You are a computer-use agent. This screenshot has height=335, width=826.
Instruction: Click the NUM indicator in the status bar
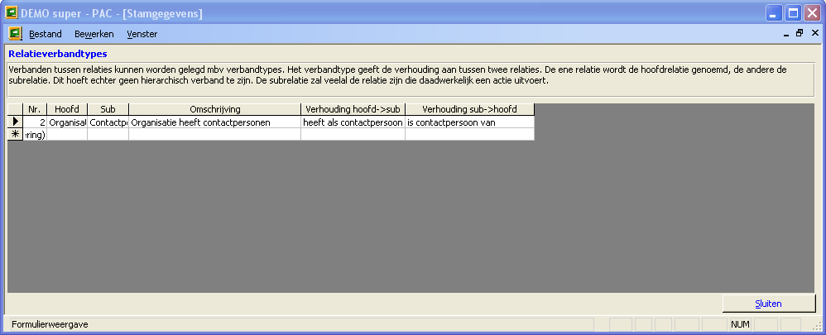(740, 324)
